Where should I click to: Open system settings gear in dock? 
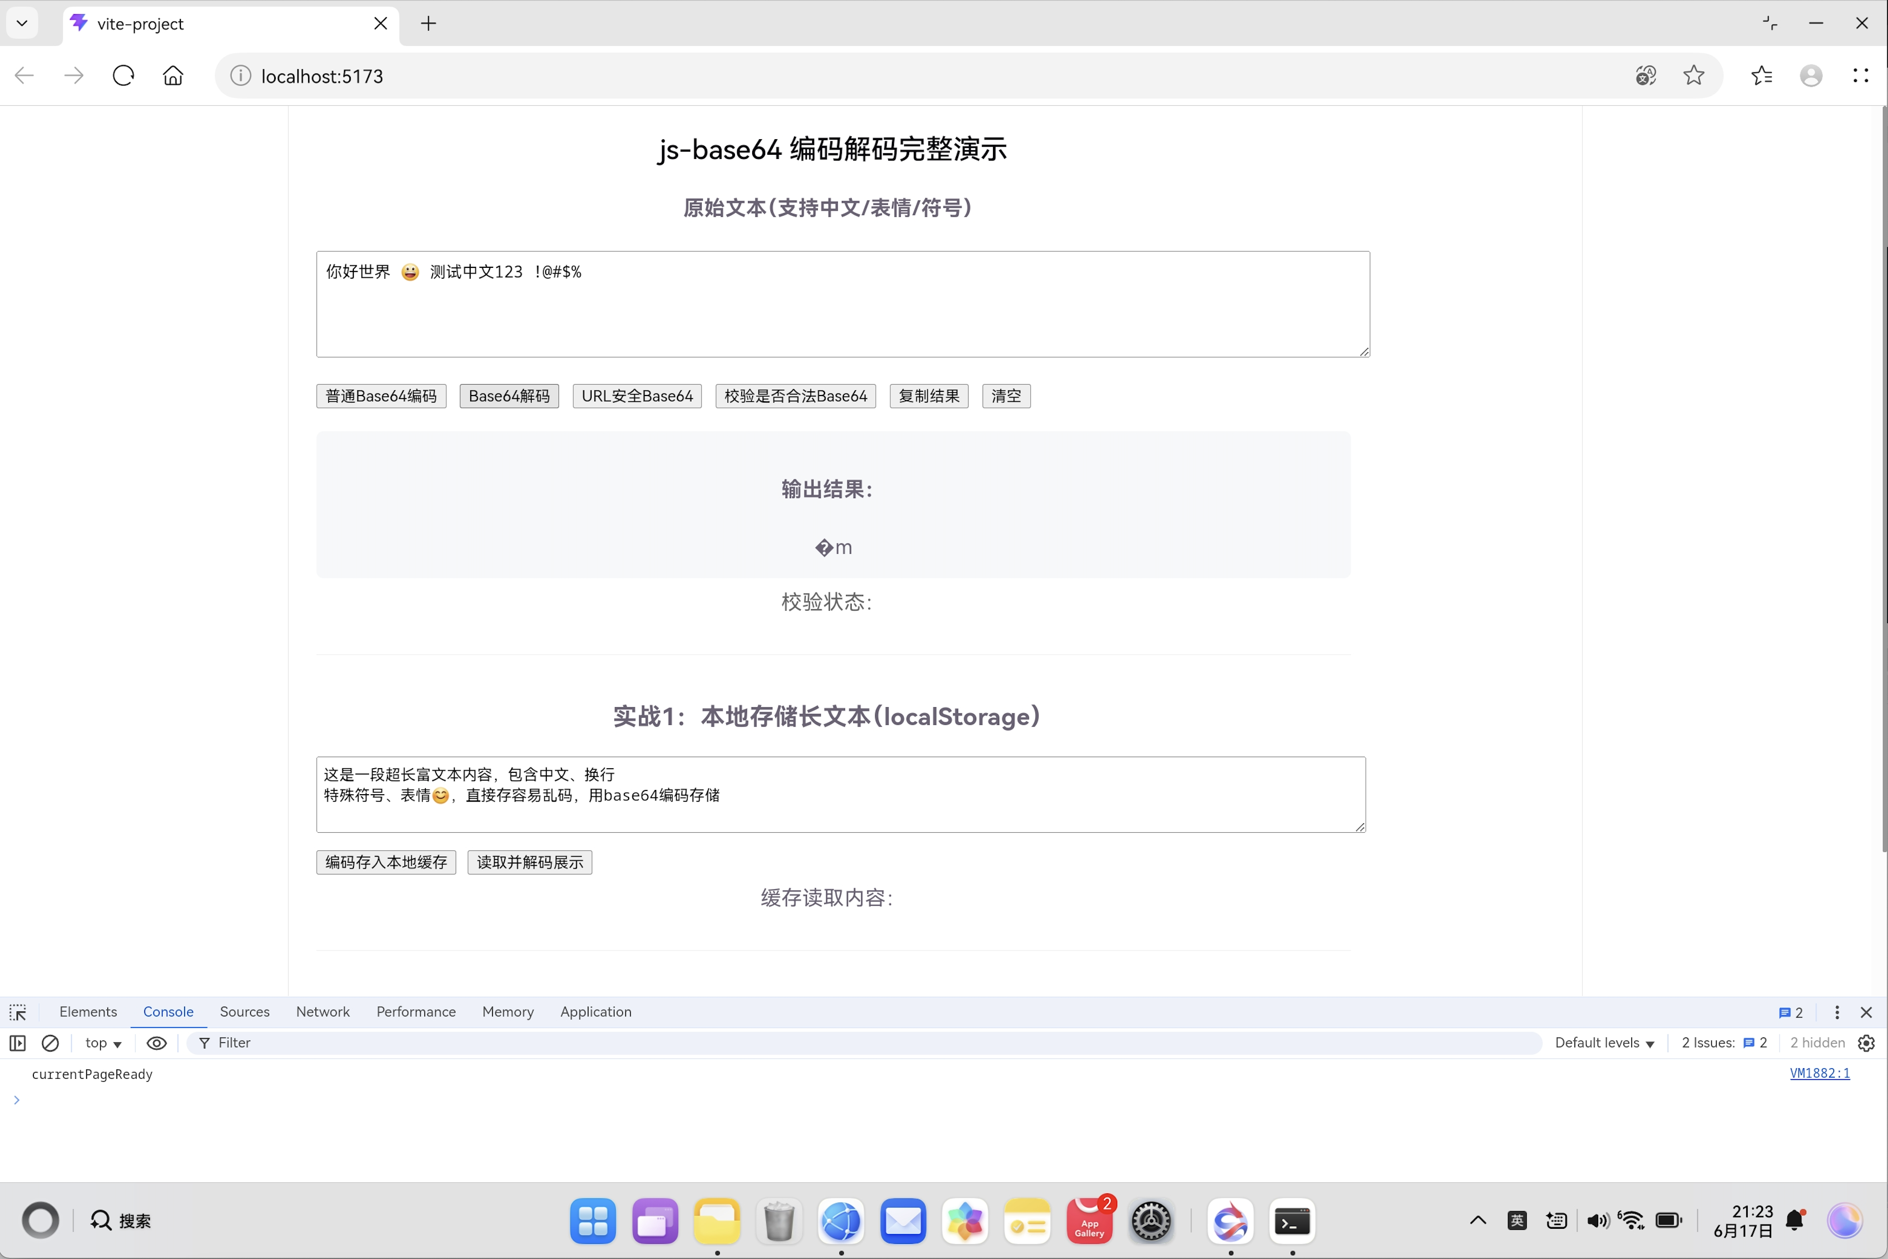coord(1151,1221)
